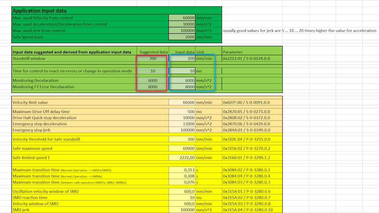Select the 0,308 maximum transition time value
Image resolution: width=379 pixels, height=213 pixels.
pos(182,176)
